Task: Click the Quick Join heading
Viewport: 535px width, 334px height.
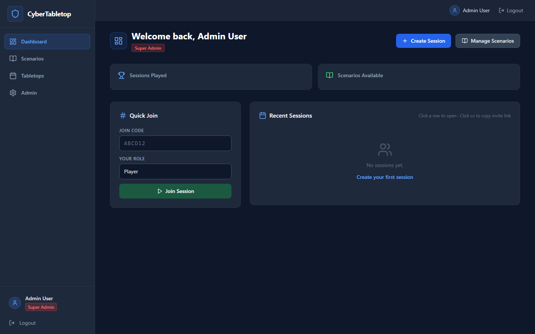Action: point(143,115)
